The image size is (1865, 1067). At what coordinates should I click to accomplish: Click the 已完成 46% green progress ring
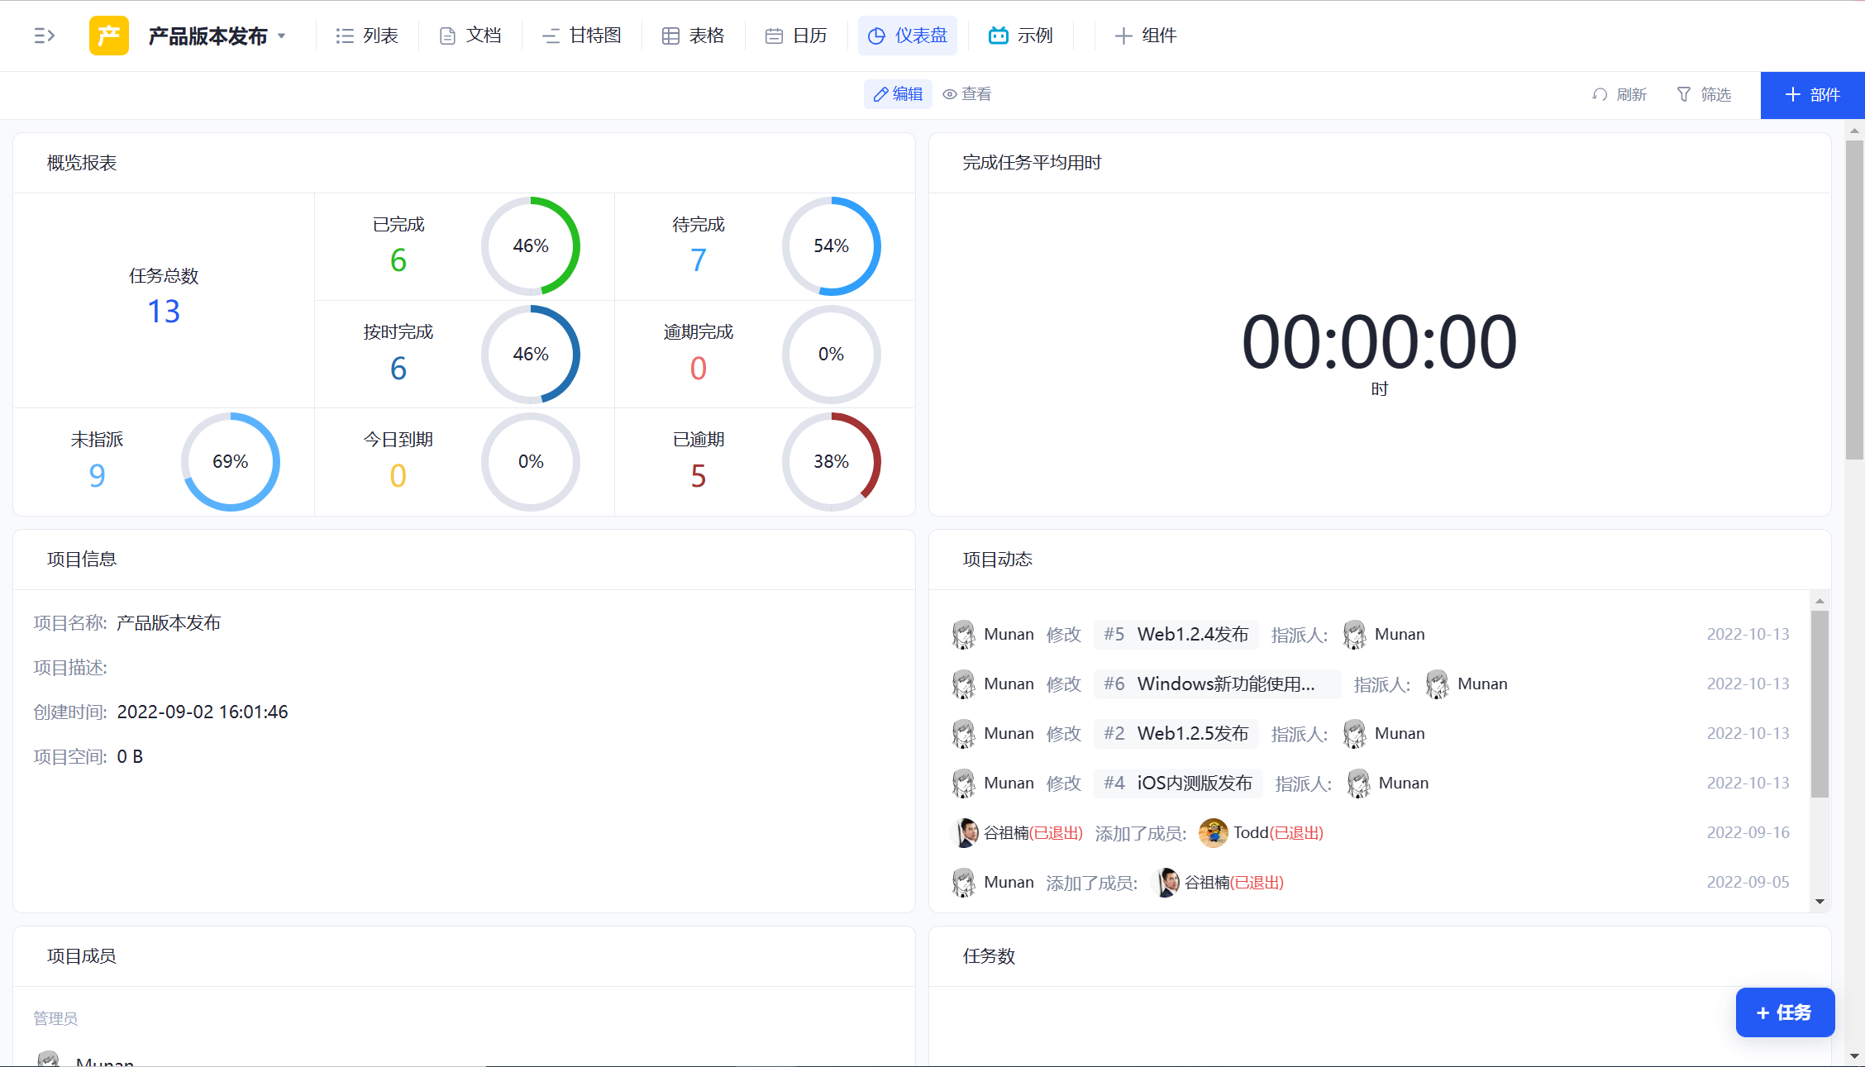pyautogui.click(x=530, y=245)
